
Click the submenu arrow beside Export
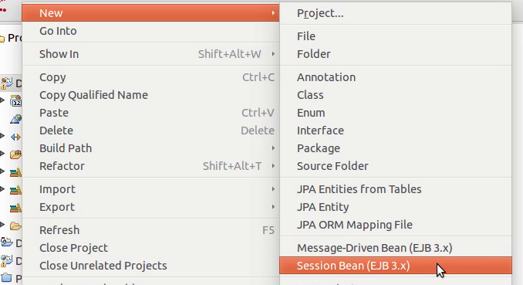[x=273, y=207]
